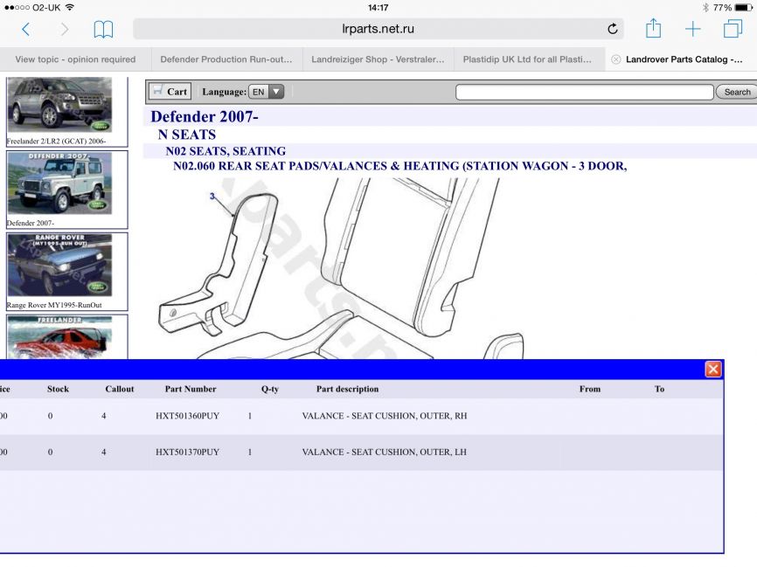Add a new tab with plus icon
Image resolution: width=757 pixels, height=567 pixels.
693,29
